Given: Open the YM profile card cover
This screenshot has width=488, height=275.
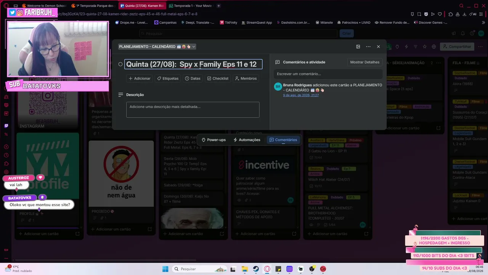Looking at the screenshot, I should coord(48,166).
